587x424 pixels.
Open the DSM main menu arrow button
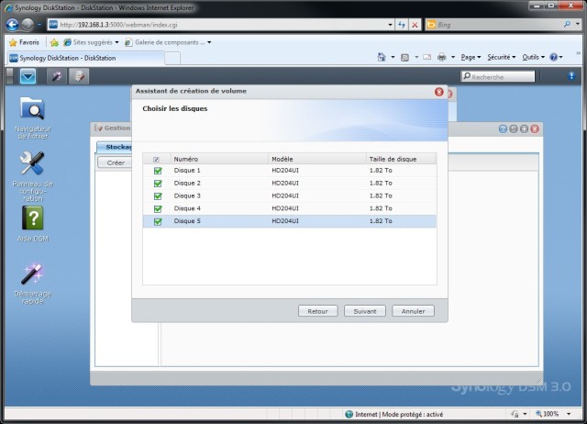tap(28, 77)
